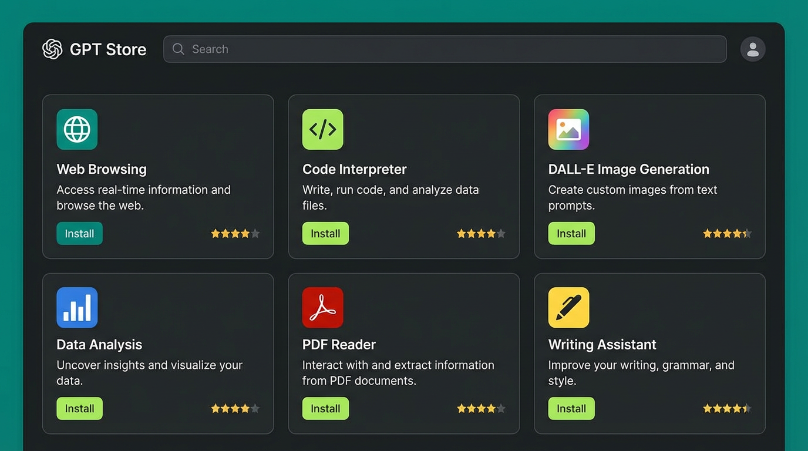Click the Data Analysis rating stars
Viewport: 808px width, 451px height.
(235, 408)
